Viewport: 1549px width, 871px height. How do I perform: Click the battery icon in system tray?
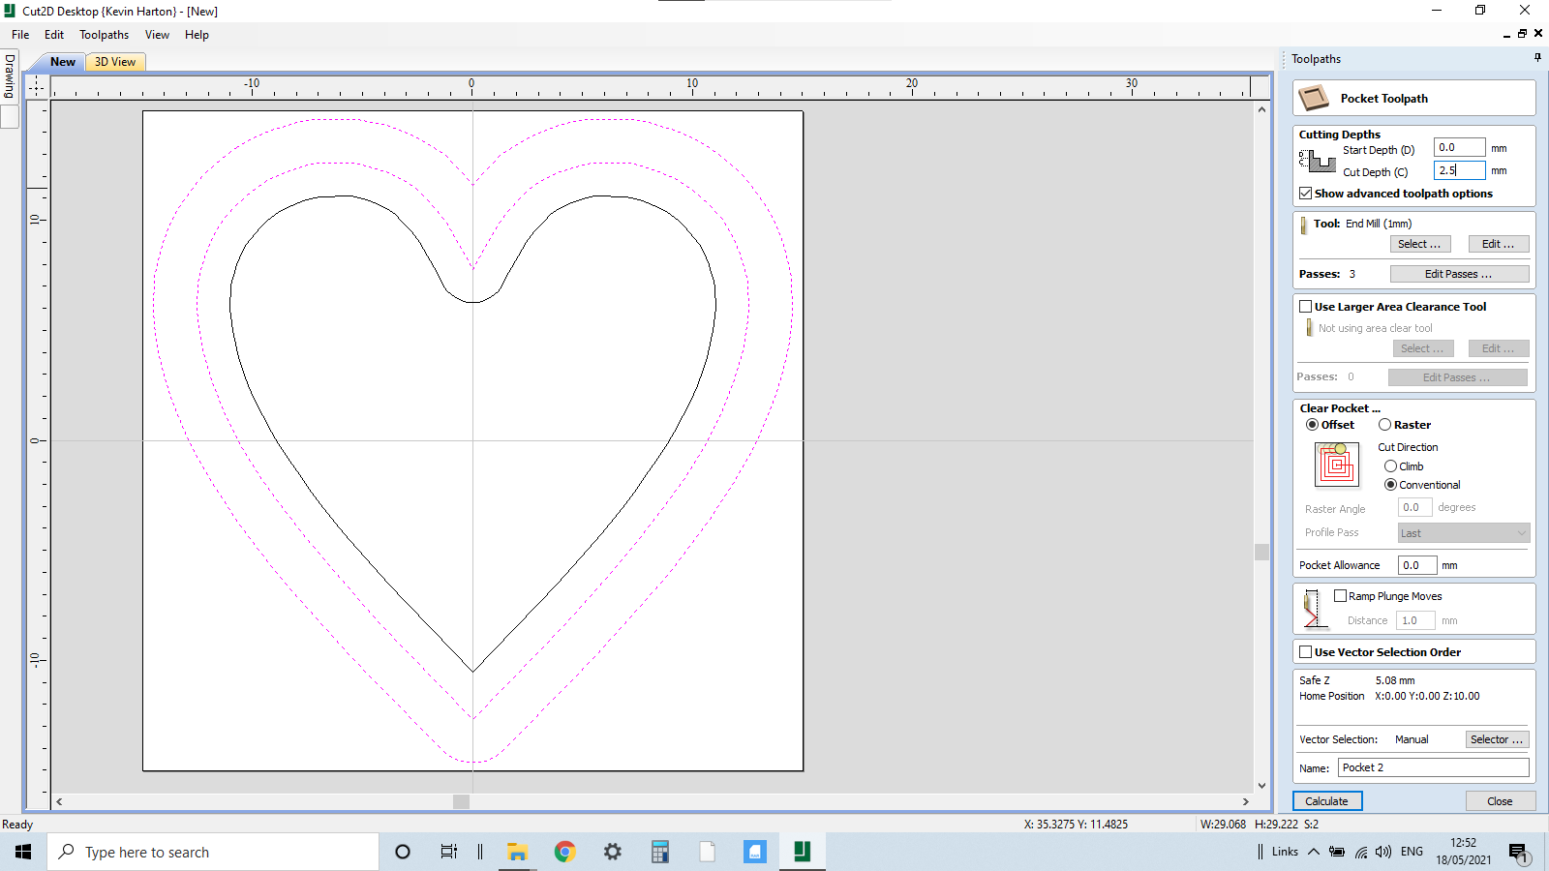click(1337, 852)
